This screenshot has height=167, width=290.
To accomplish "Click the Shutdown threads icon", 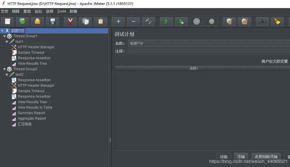I will (x=212, y=21).
